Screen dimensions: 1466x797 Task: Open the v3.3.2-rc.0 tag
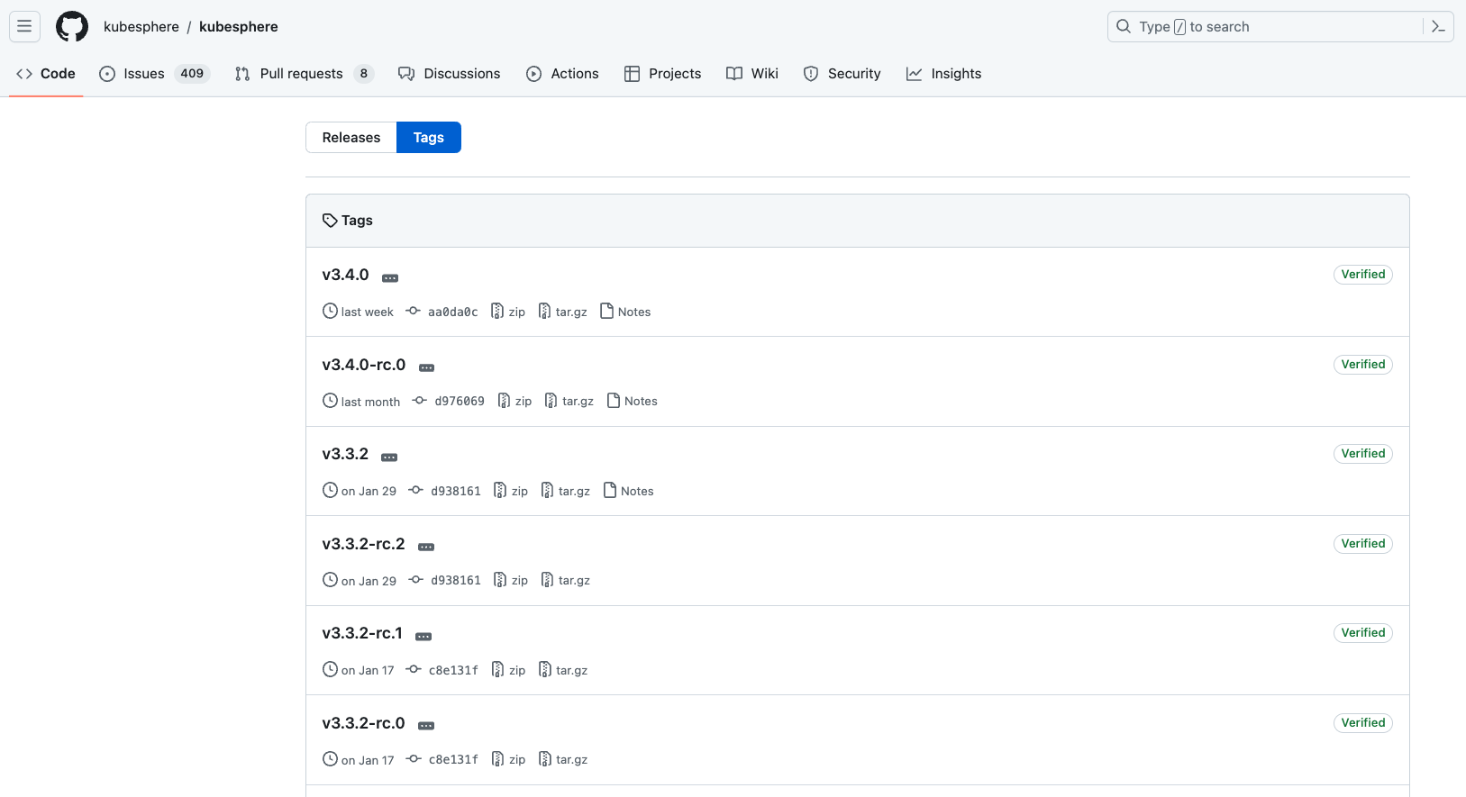363,723
